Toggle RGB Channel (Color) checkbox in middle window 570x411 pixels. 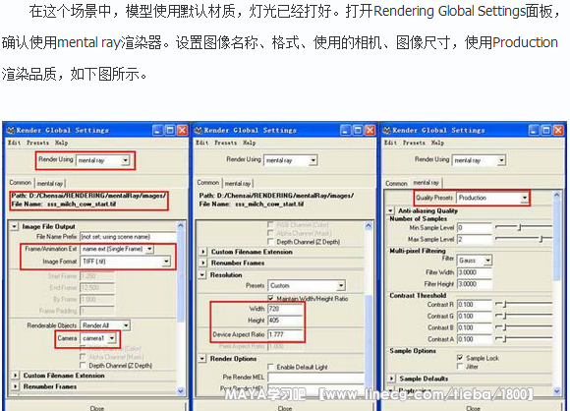coord(270,224)
